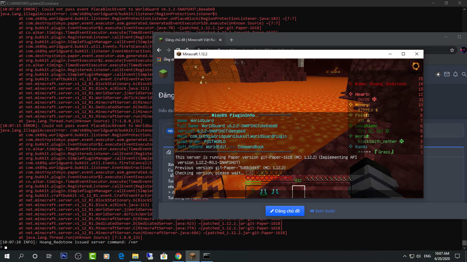Screen dimensions: 467x262
Task: Close the 'Đăng chủ đề' Chrome tab
Action: [x=220, y=40]
